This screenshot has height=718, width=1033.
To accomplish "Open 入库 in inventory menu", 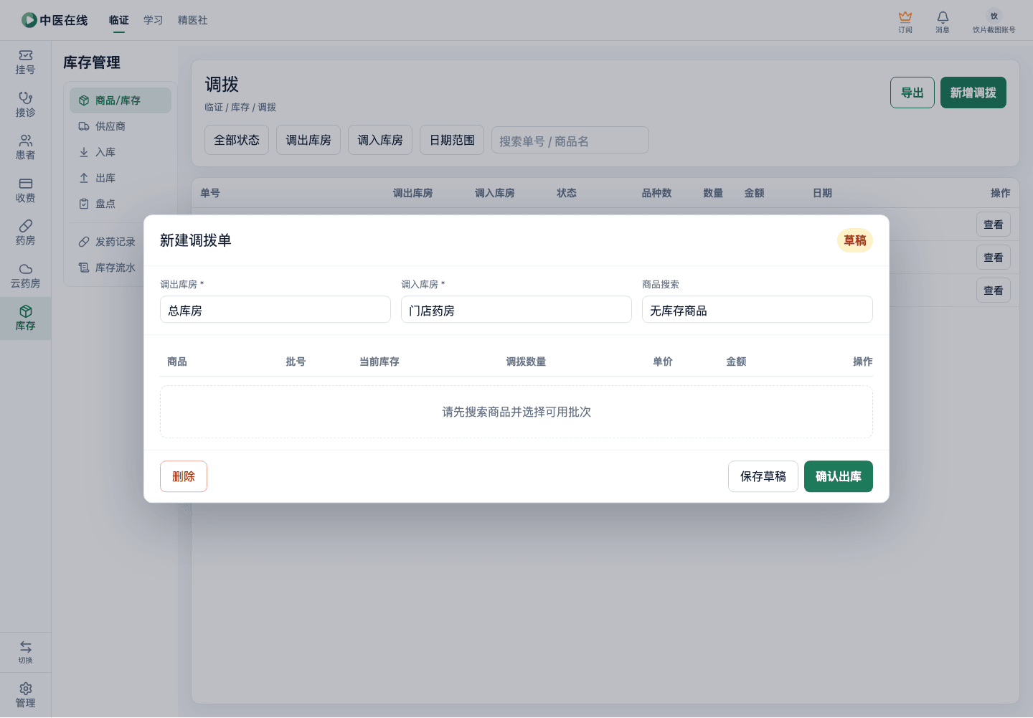I will (x=121, y=152).
